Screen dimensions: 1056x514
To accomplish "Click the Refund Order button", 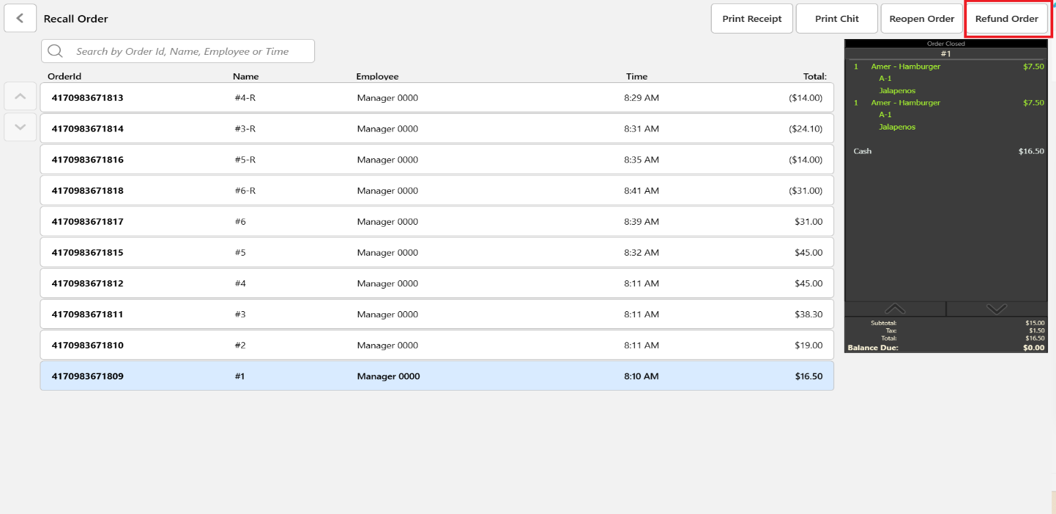I will tap(1007, 19).
